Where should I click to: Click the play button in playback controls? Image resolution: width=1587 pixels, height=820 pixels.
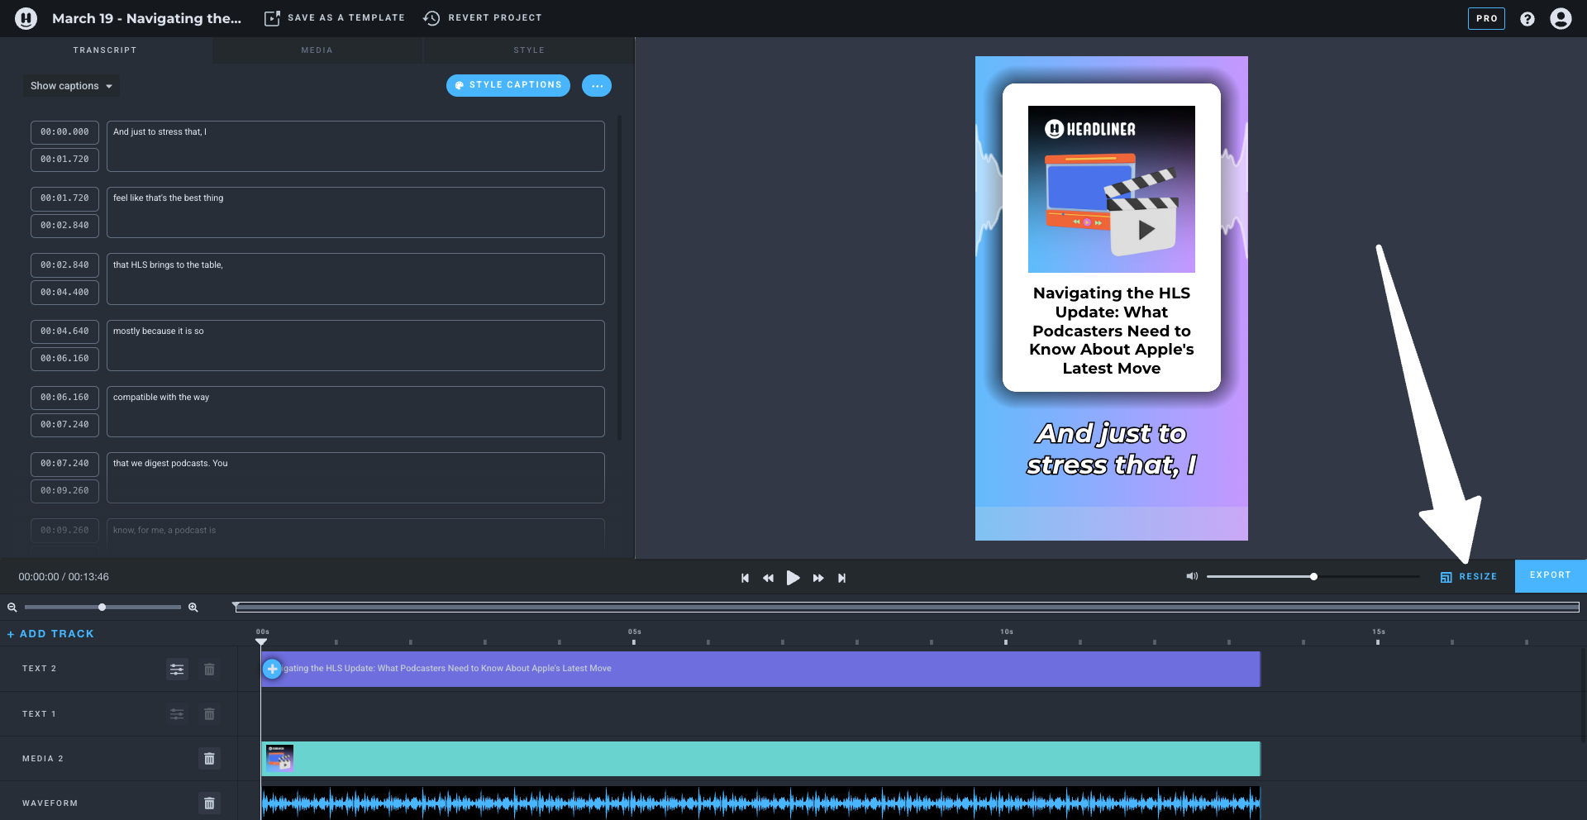click(x=793, y=578)
